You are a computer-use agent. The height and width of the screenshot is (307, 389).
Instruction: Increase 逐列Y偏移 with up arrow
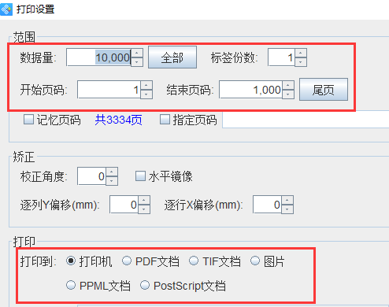[144, 200]
